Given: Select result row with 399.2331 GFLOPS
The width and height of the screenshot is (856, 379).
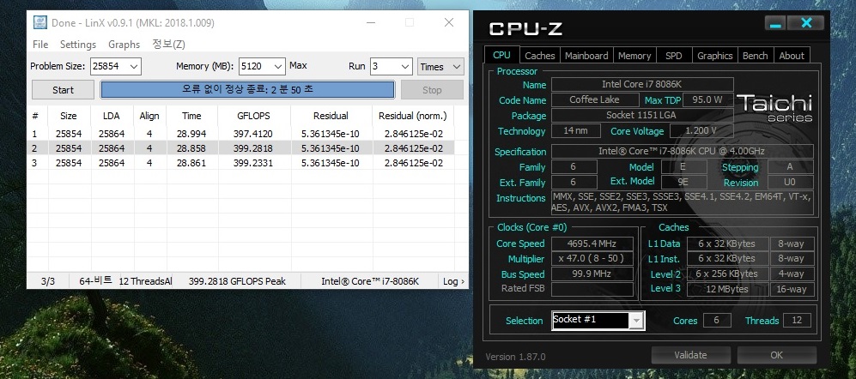Looking at the screenshot, I should (x=240, y=163).
